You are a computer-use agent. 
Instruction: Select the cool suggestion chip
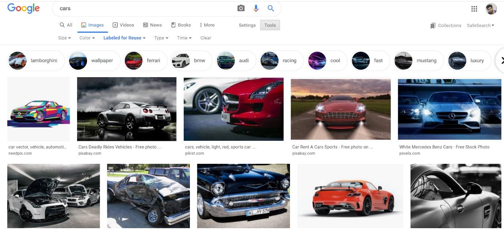pyautogui.click(x=327, y=61)
